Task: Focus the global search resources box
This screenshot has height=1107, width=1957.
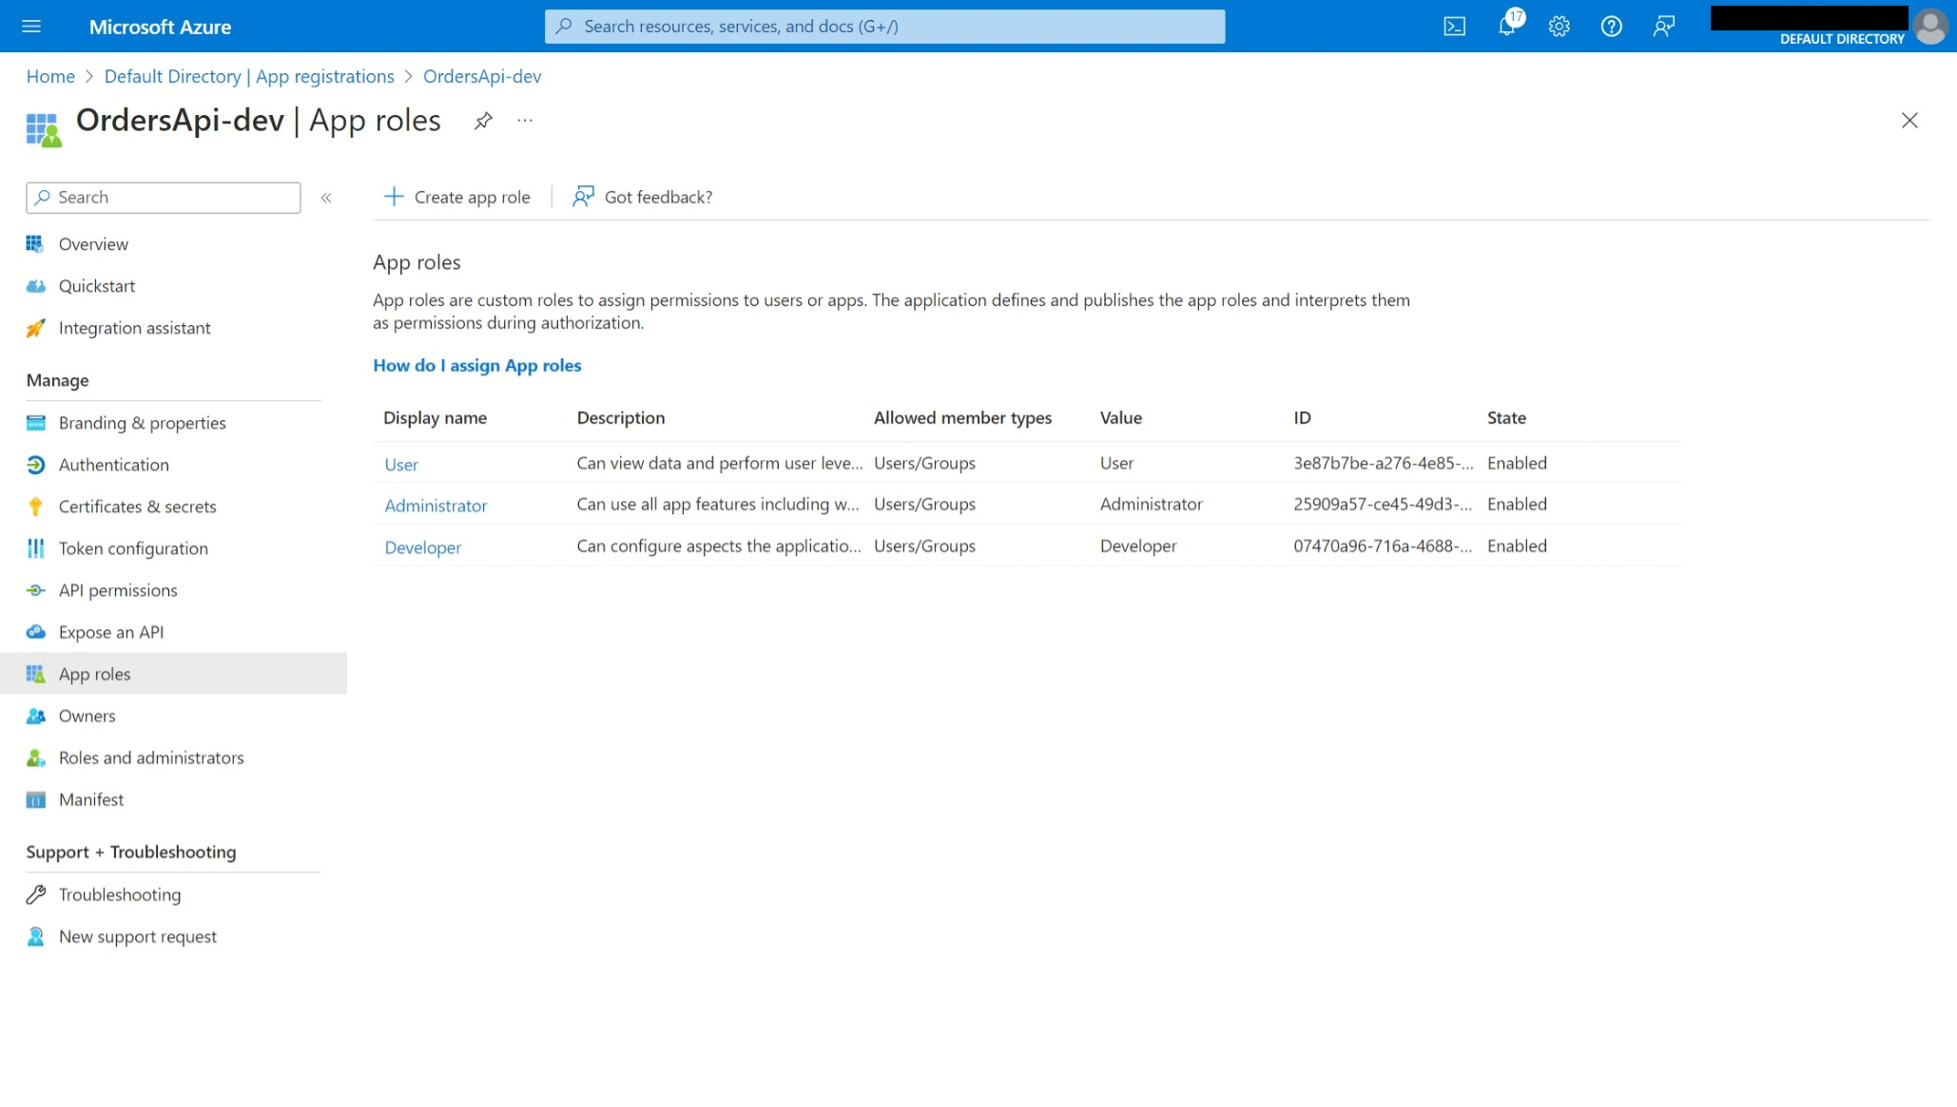Action: (884, 27)
